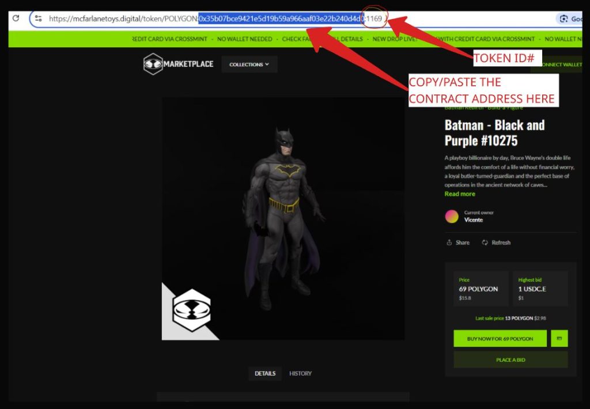Click the $15.8 price conversion text
The height and width of the screenshot is (409, 590).
(465, 298)
